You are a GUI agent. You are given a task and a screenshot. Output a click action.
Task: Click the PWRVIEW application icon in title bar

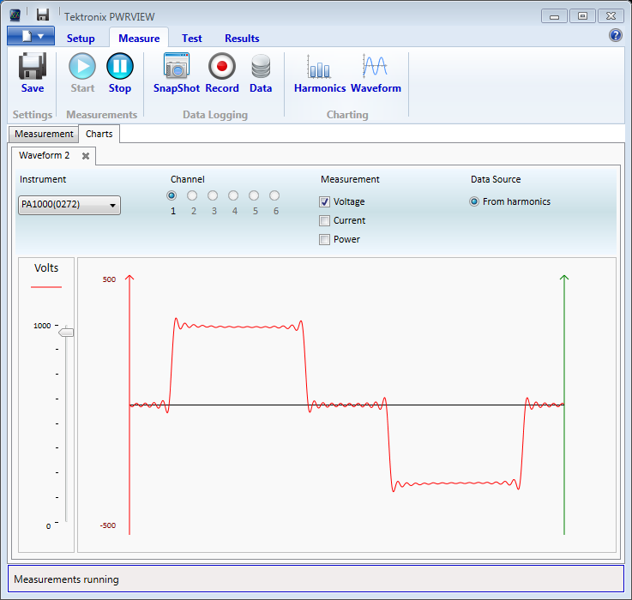tap(15, 15)
